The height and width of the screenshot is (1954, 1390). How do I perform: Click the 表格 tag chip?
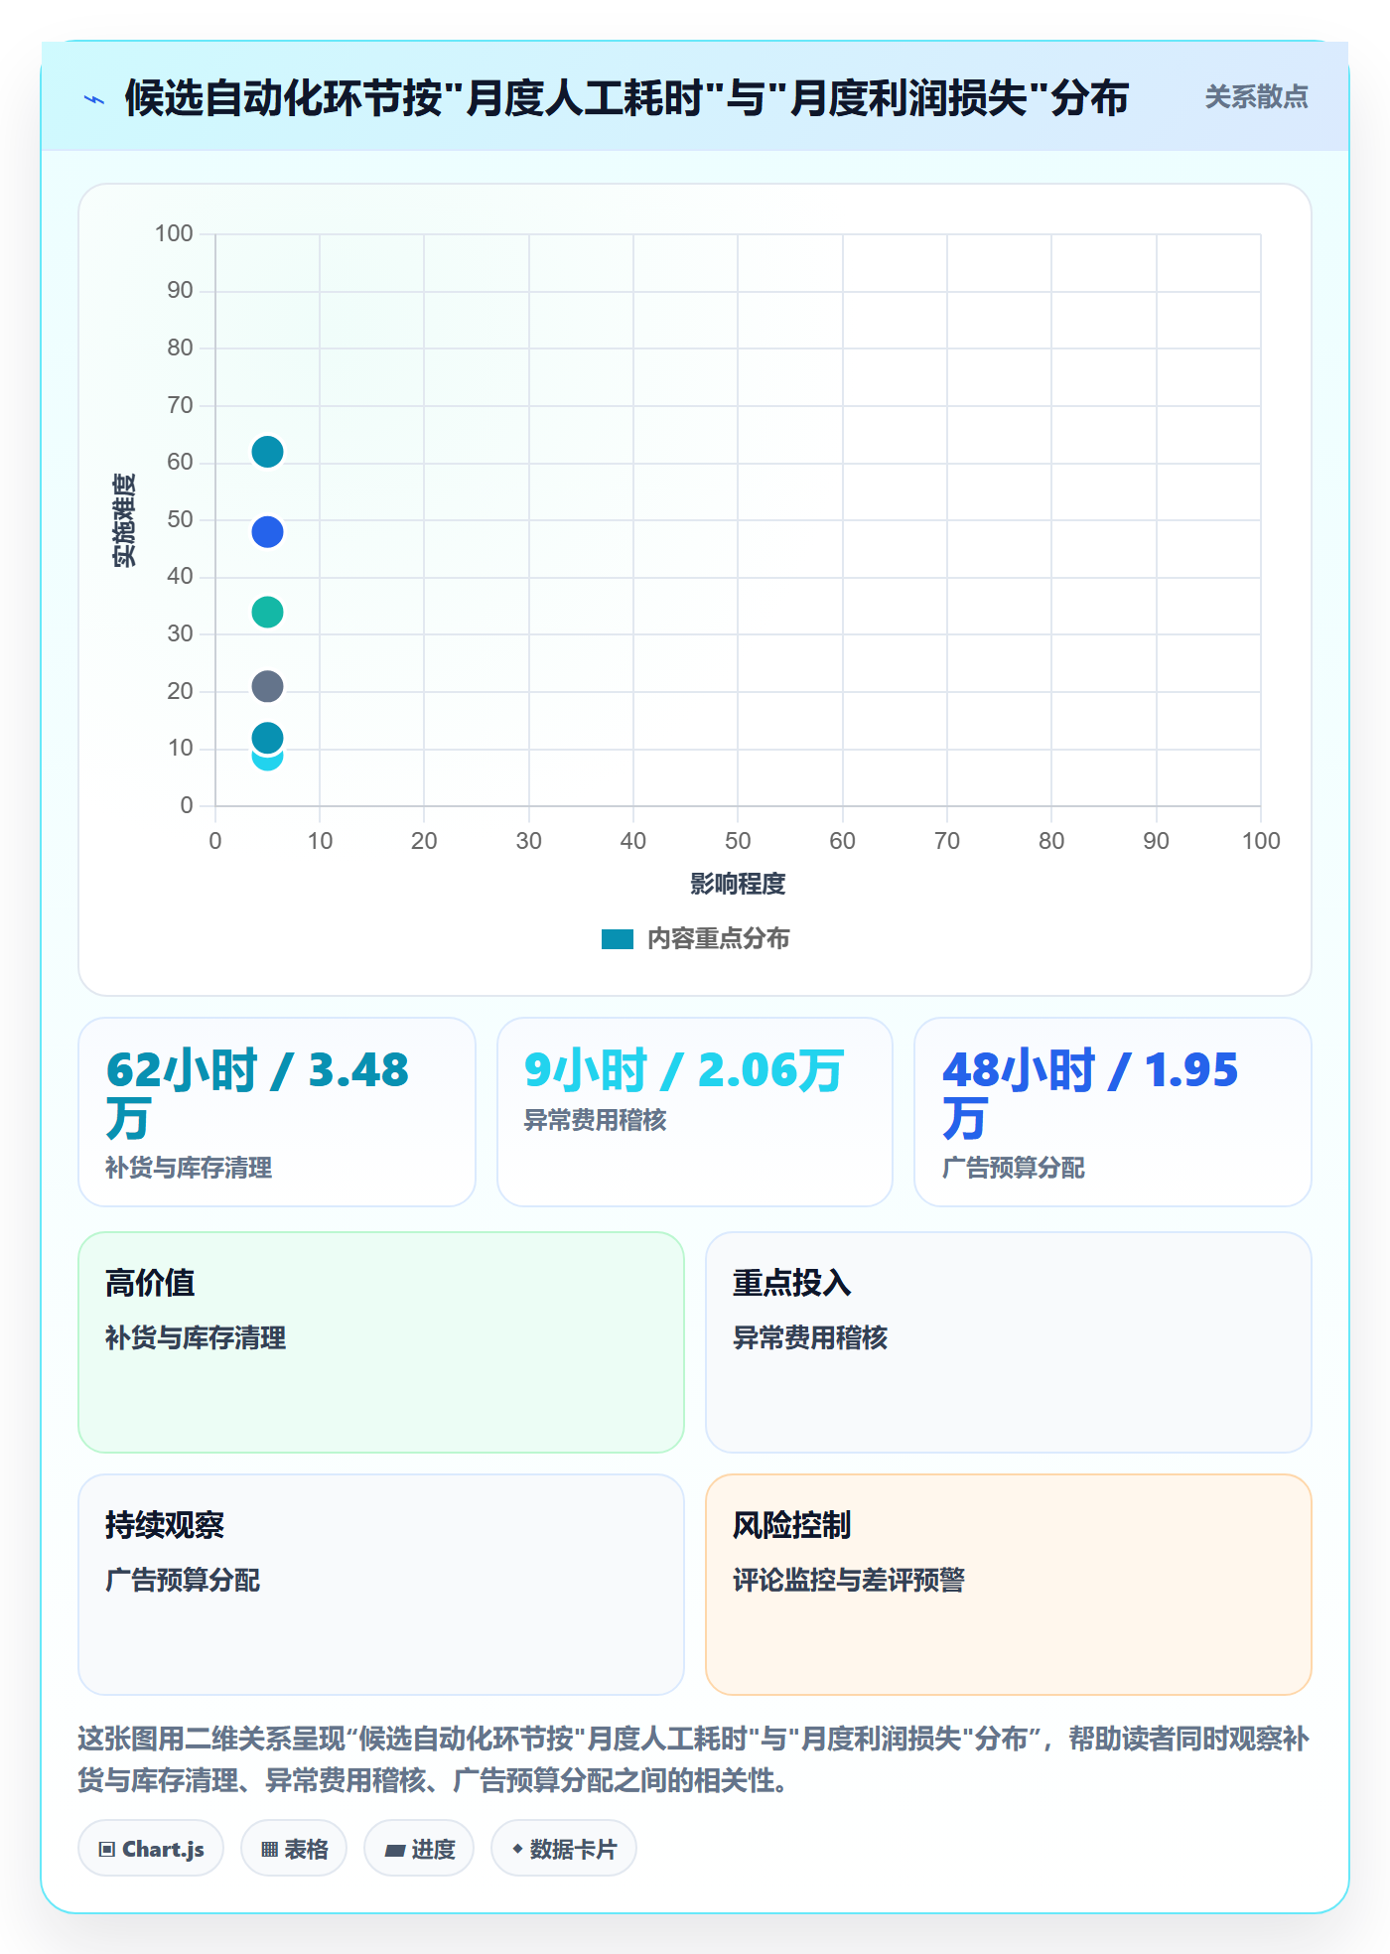click(x=294, y=1849)
